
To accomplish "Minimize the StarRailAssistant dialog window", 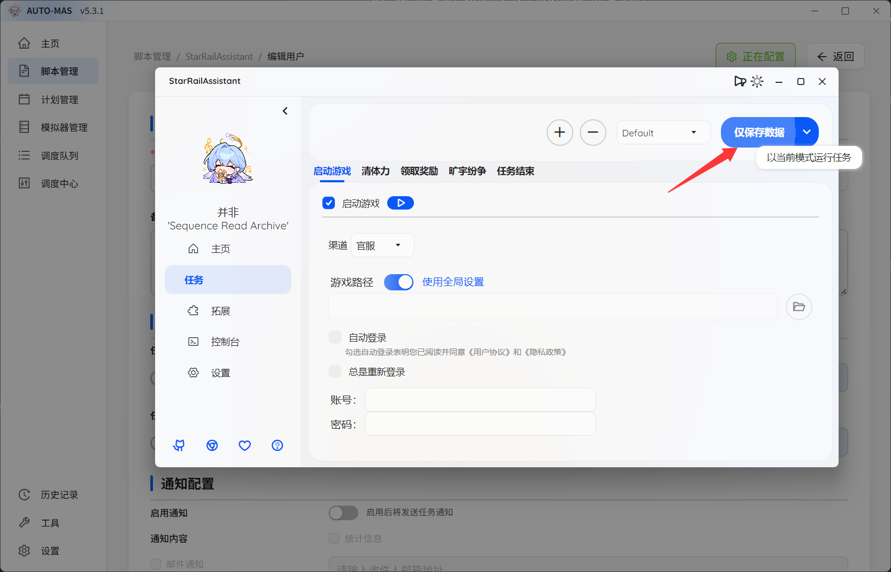I will 779,81.
